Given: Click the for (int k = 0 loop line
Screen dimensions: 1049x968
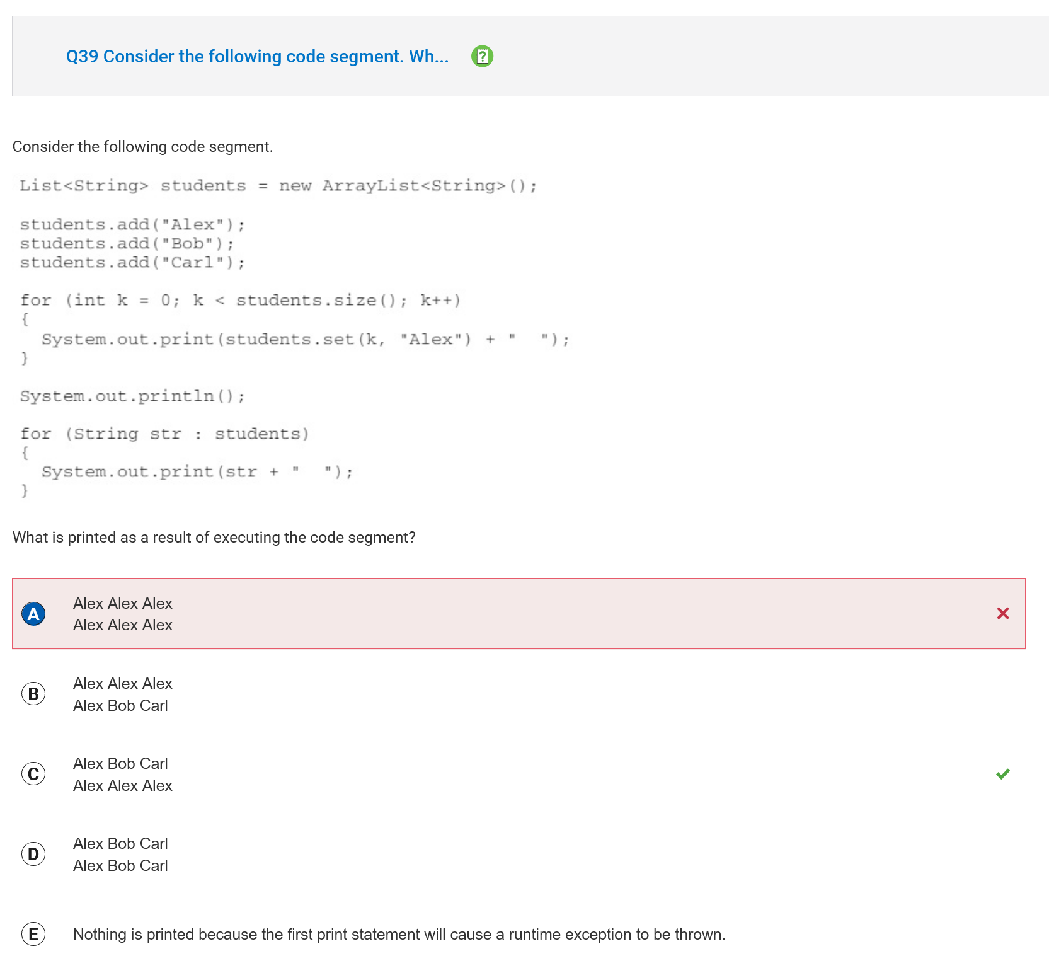Looking at the screenshot, I should [x=241, y=301].
